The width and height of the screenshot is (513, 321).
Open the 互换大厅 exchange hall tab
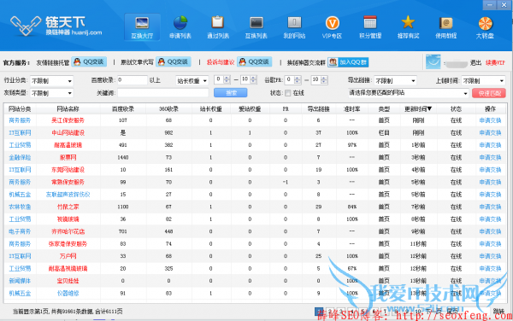142,27
